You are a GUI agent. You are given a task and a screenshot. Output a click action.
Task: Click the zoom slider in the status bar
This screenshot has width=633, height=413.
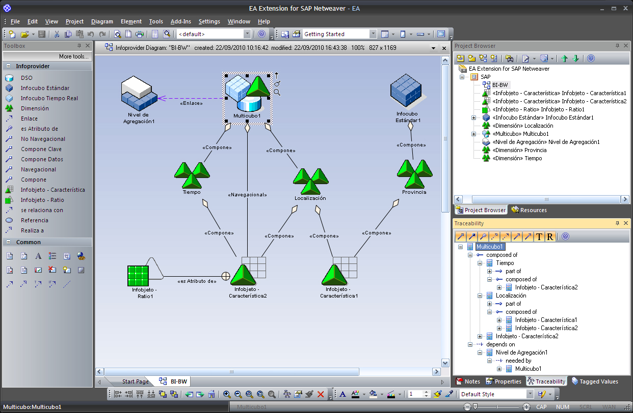tap(476, 407)
